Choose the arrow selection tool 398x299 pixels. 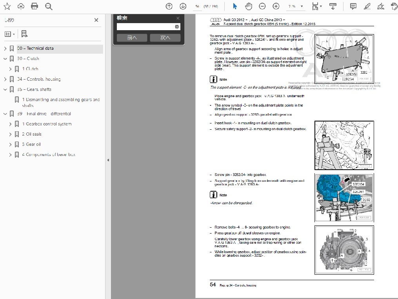point(235,6)
